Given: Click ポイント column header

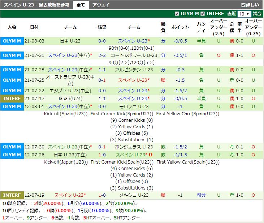Looking at the screenshot, I should pos(180,27).
